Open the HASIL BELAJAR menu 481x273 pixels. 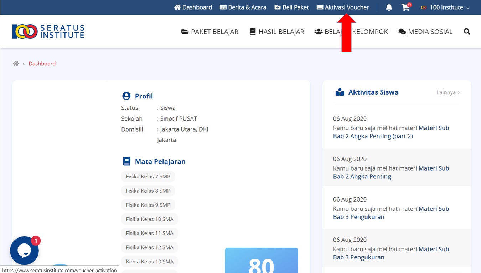click(277, 32)
